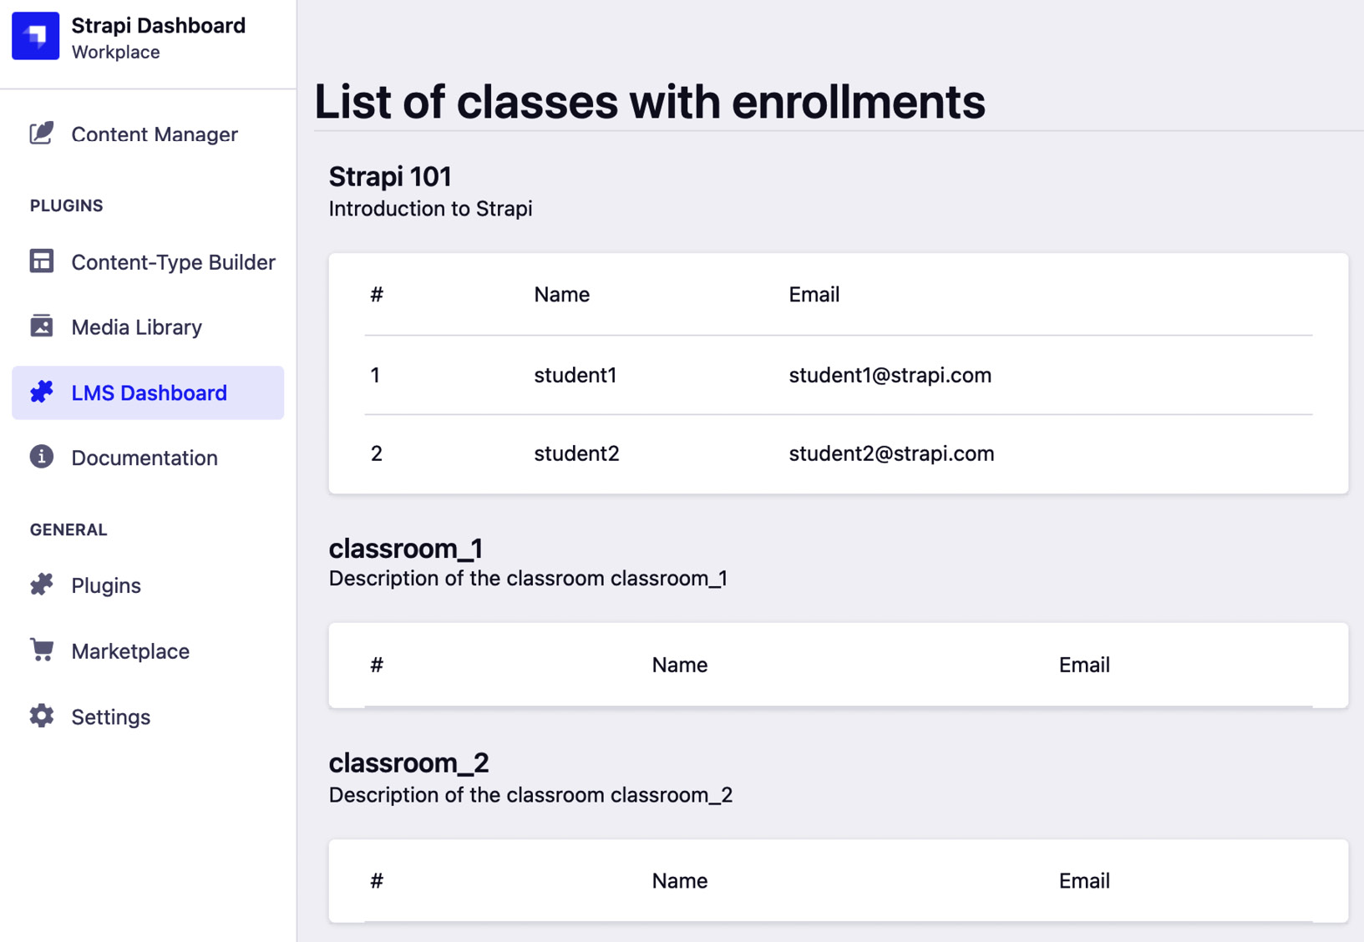Click the # column header in classroom_1 table

[x=377, y=665]
